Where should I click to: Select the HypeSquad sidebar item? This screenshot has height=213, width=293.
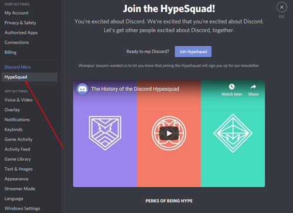(x=29, y=77)
